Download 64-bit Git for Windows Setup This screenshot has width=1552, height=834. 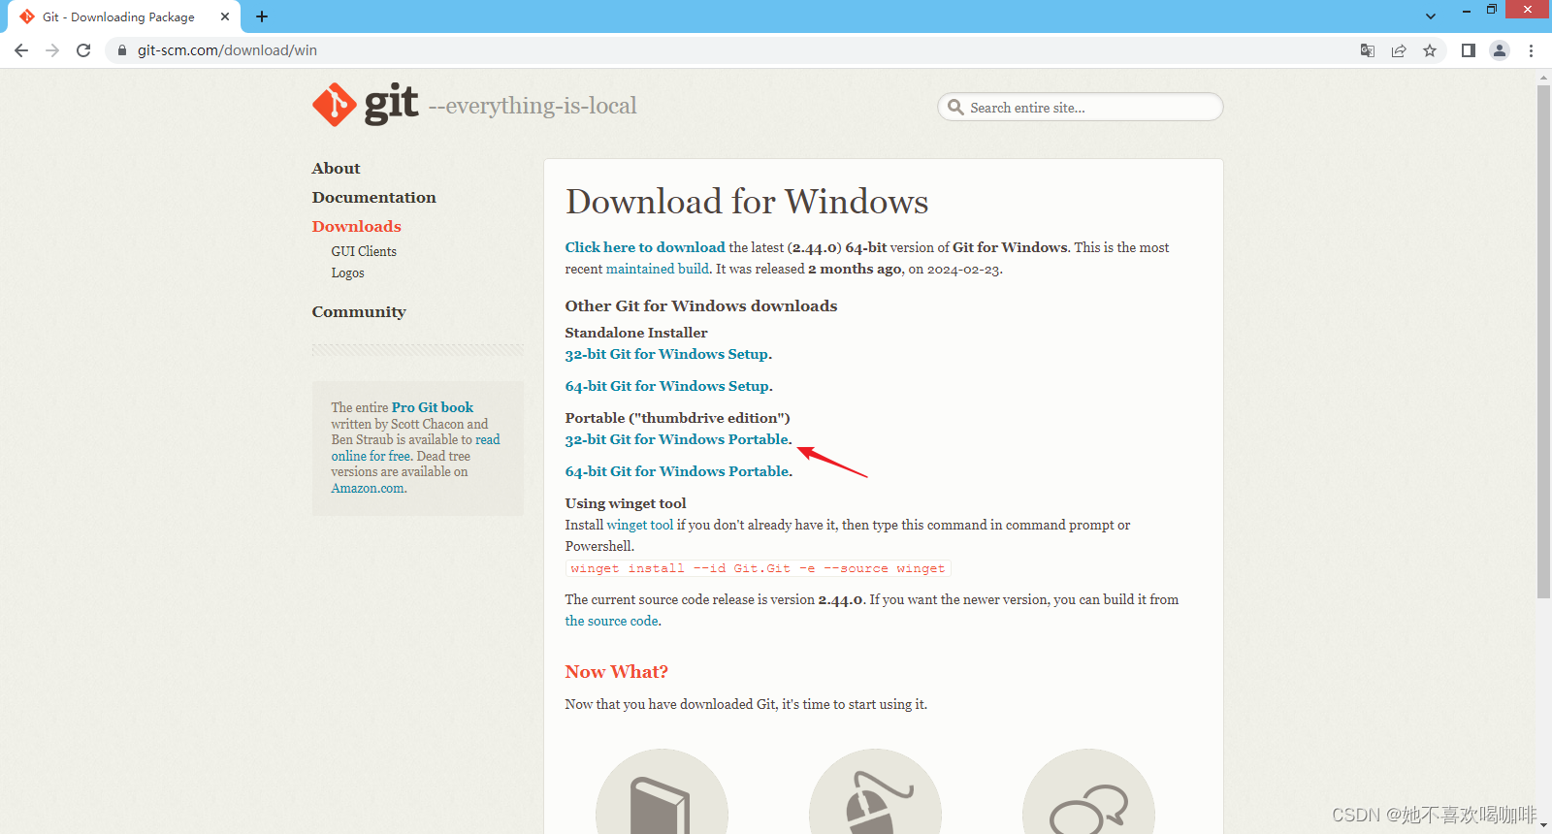pos(667,386)
